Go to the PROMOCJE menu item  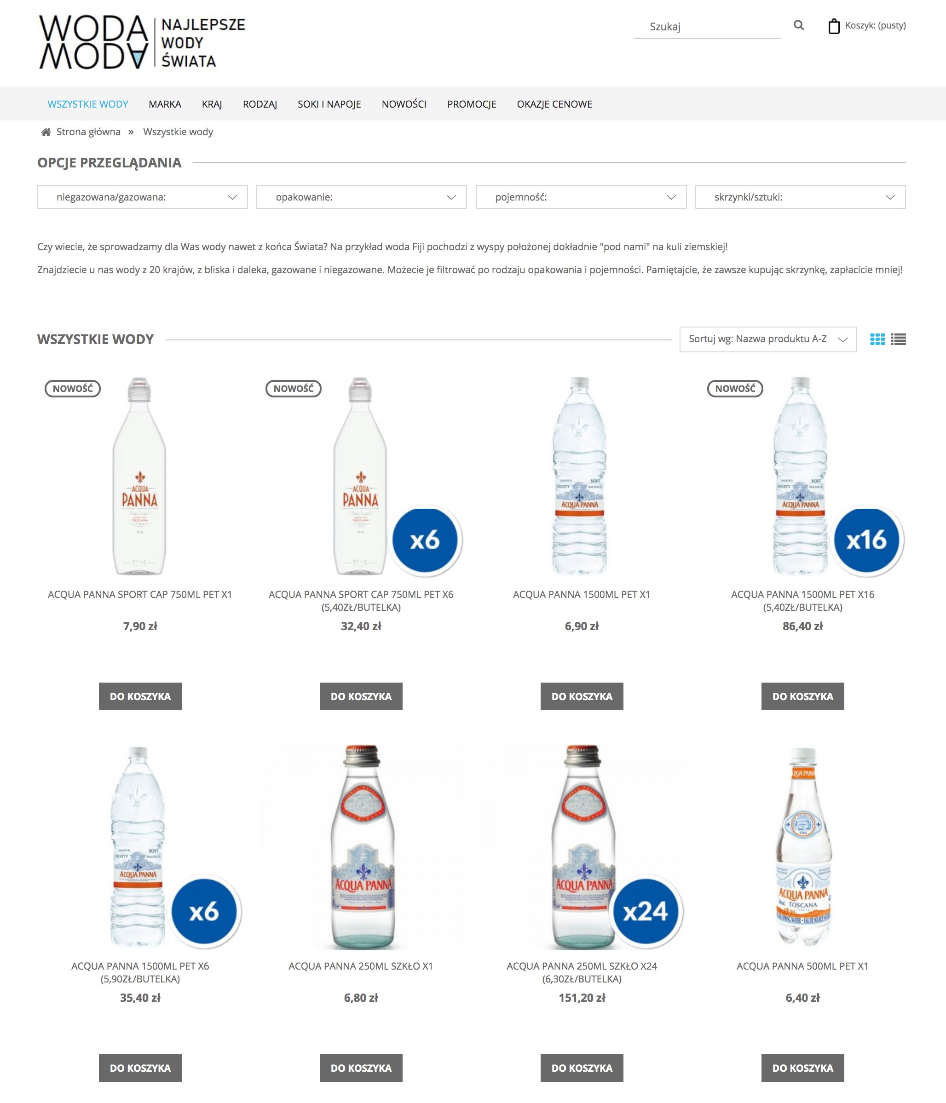coord(472,104)
